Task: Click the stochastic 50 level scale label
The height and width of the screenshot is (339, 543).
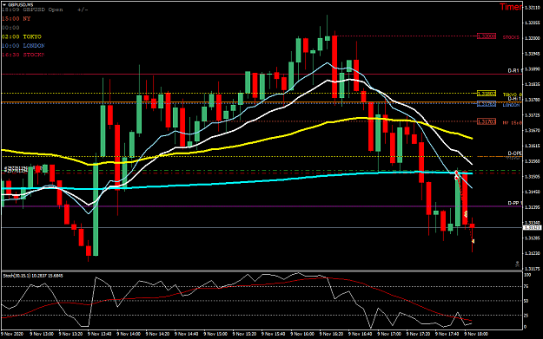Action: coord(526,302)
